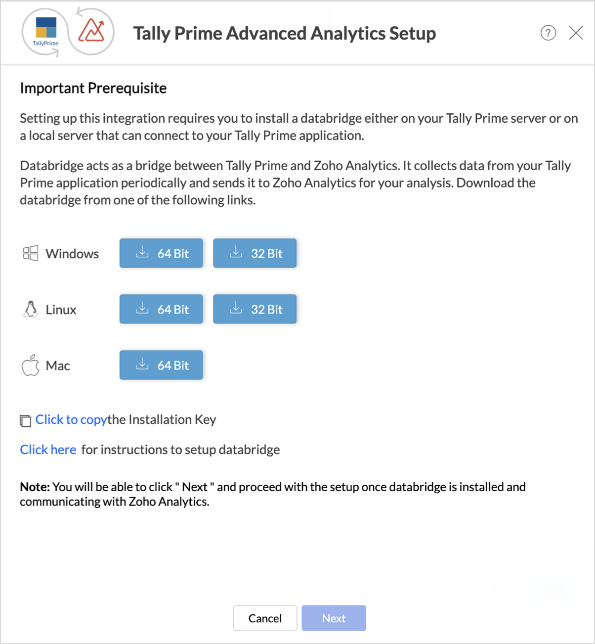595x644 pixels.
Task: Open the help question mark icon
Action: [x=548, y=33]
